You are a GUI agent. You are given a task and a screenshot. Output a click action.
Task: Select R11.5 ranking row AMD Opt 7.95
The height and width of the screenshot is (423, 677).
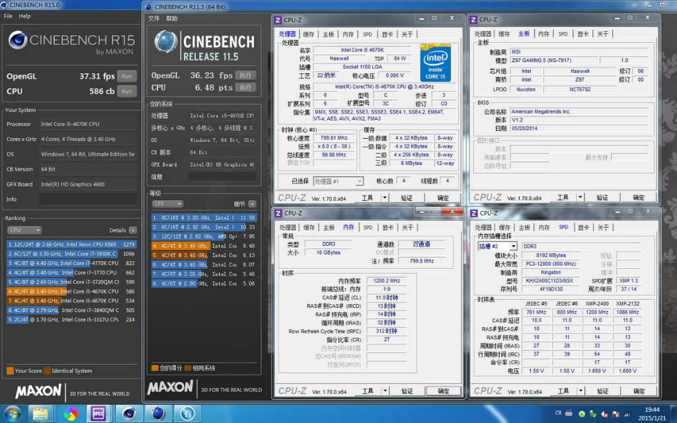204,237
